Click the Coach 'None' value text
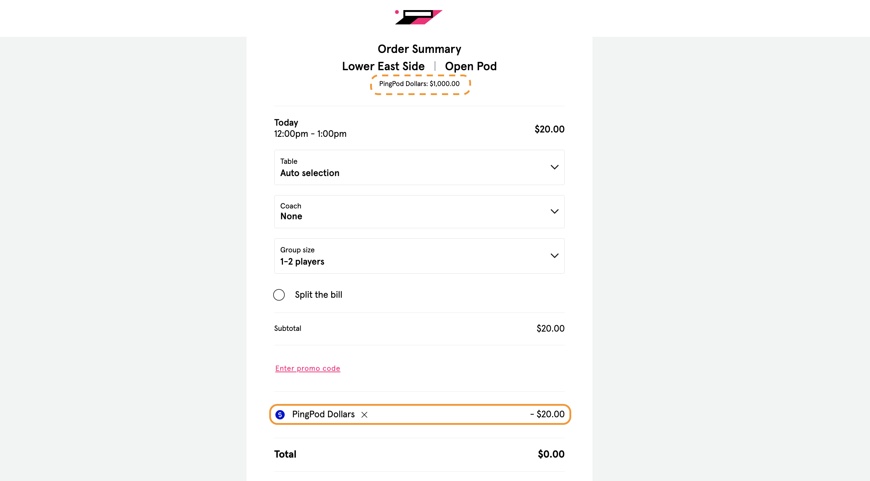The image size is (870, 481). [x=291, y=216]
